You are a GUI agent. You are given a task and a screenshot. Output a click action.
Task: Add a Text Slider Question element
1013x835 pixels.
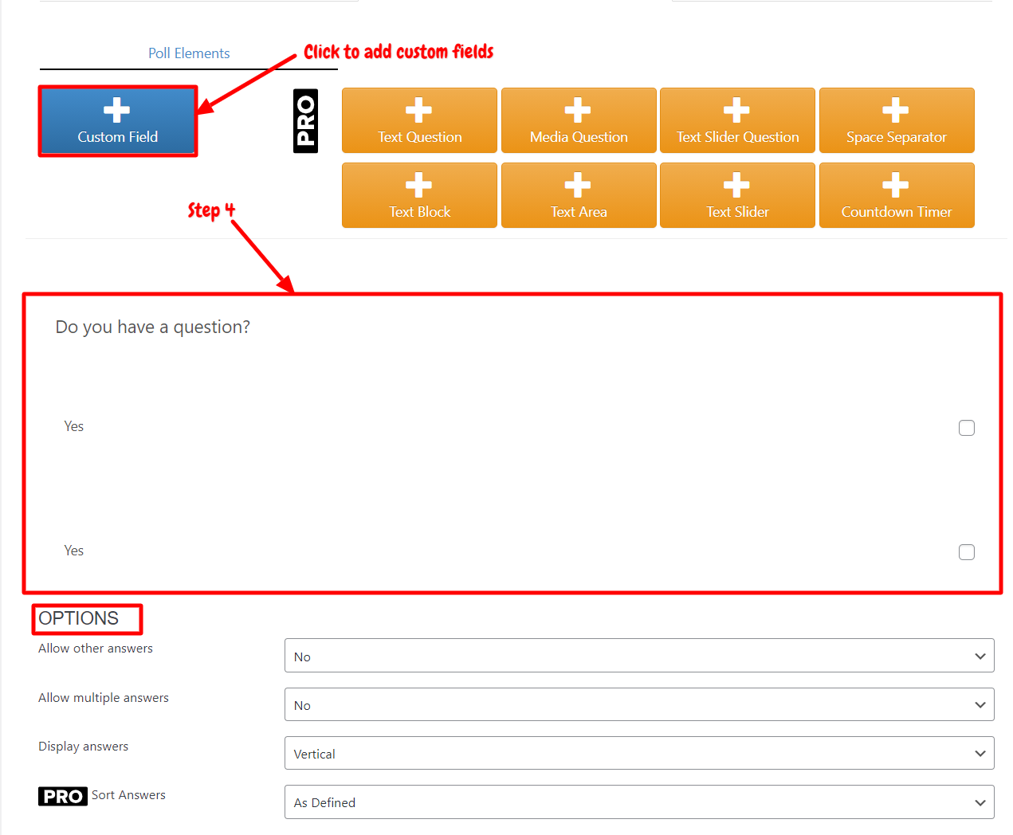pyautogui.click(x=737, y=120)
